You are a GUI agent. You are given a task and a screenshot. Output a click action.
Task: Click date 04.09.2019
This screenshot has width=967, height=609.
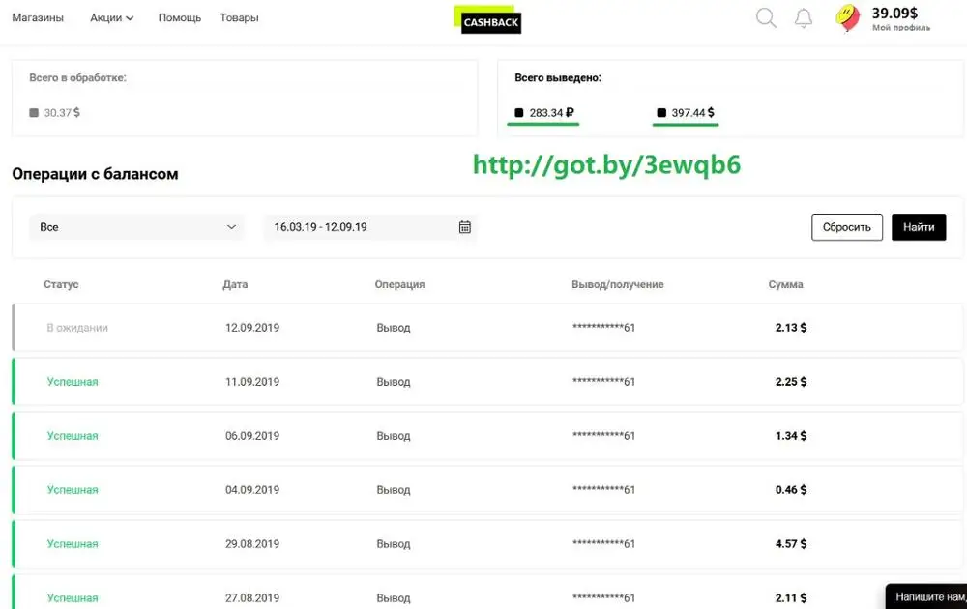click(252, 490)
